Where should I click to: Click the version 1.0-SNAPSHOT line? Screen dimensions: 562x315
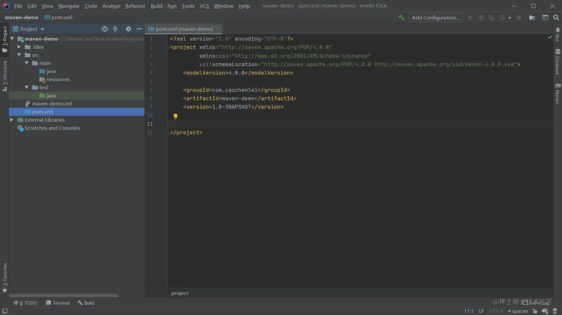click(233, 107)
